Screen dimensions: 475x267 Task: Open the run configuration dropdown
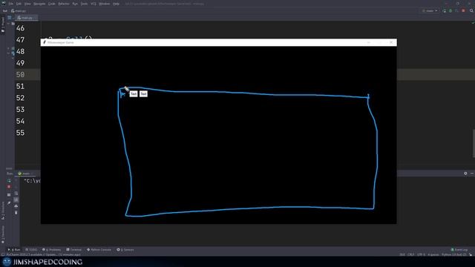[430, 11]
